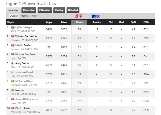This screenshot has height=115, width=161.
Task: Click the flag icon beside Arnaud Kalimuendo
Action: [x=13, y=99]
